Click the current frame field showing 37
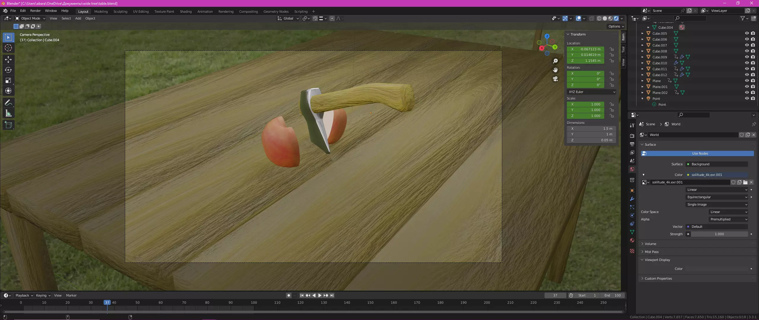This screenshot has width=759, height=320. 555,295
